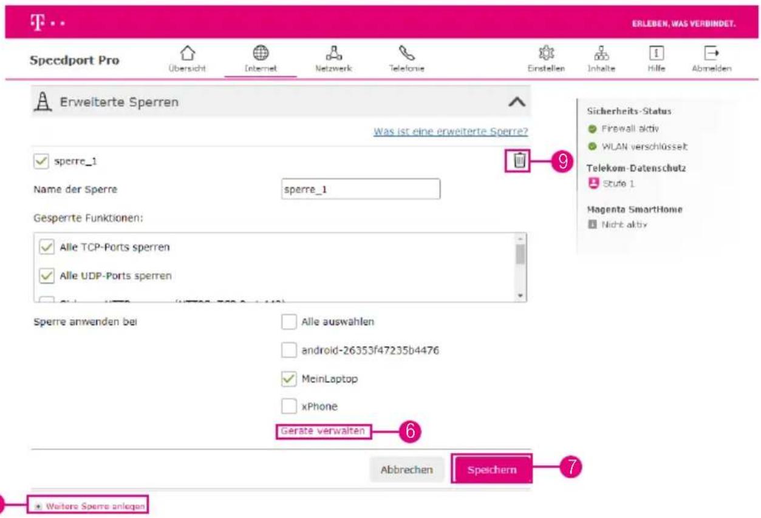The image size is (761, 518).
Task: Open the Übersicht home icon
Action: (188, 55)
